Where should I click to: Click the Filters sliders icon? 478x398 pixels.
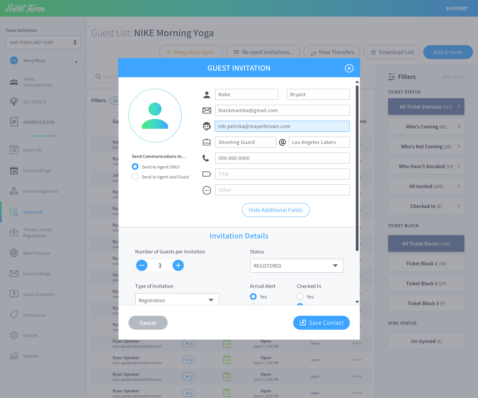392,77
